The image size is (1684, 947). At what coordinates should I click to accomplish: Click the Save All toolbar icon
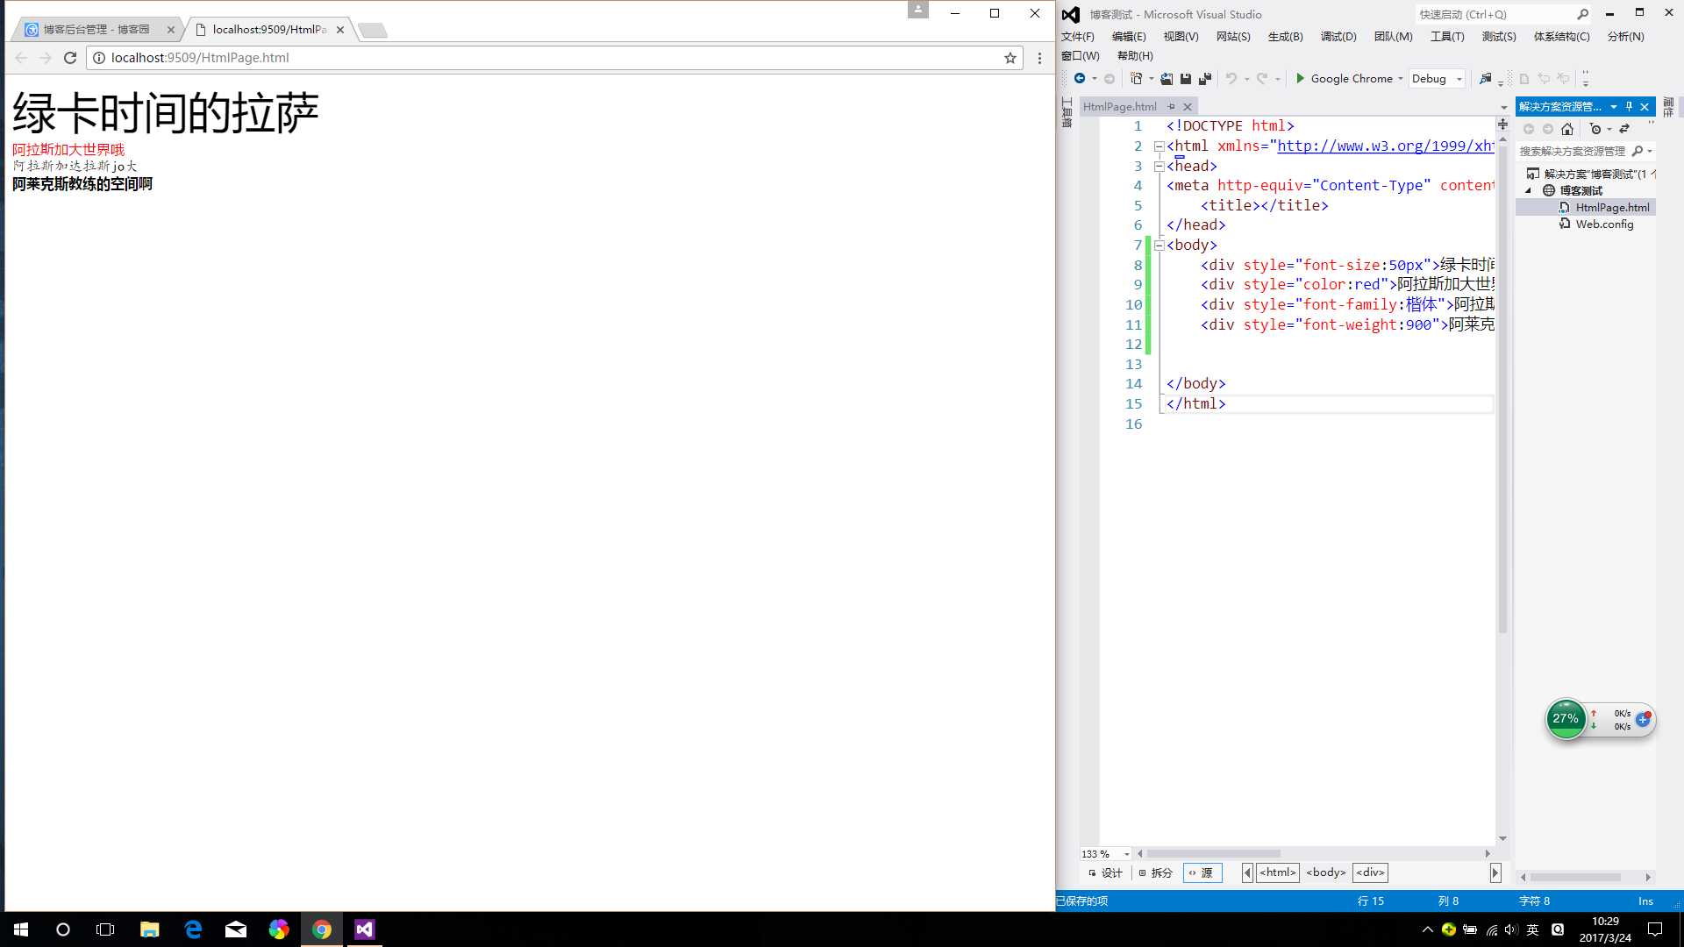(1205, 79)
